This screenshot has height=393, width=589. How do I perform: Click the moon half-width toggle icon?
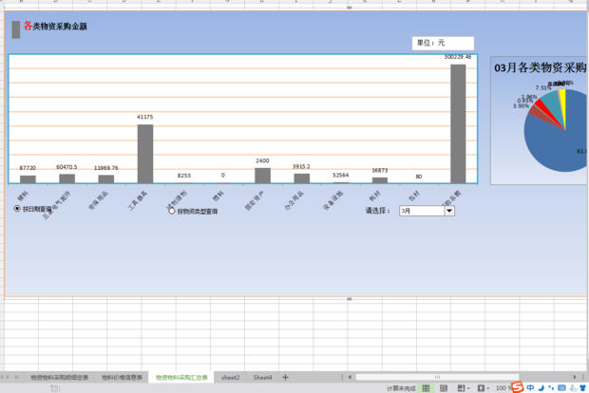pos(541,387)
